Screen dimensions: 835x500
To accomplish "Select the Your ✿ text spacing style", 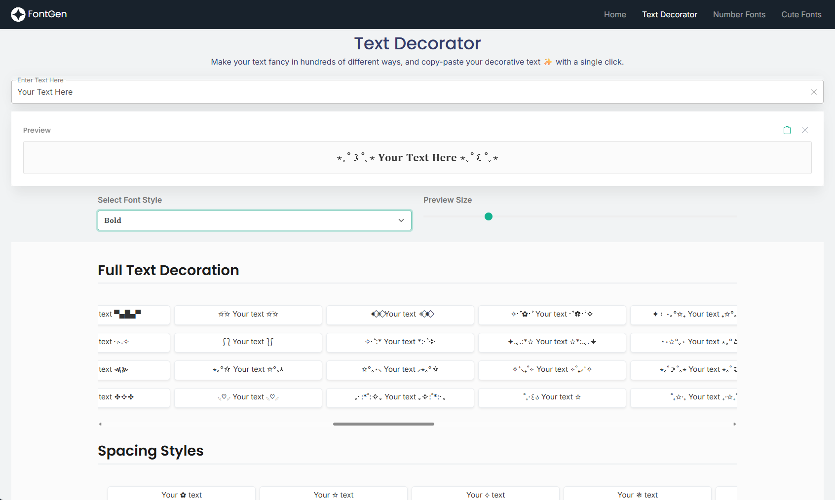I will click(181, 494).
